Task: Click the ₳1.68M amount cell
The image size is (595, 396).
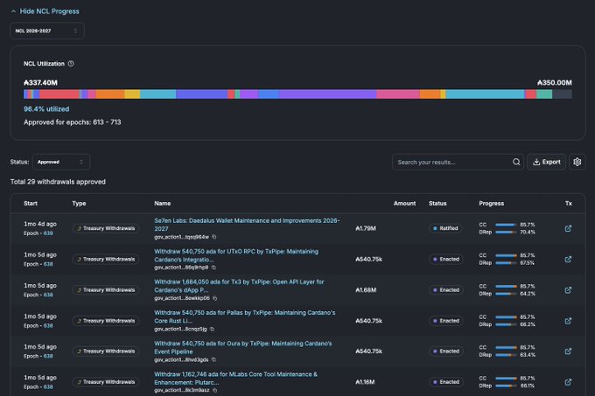Action: [366, 290]
